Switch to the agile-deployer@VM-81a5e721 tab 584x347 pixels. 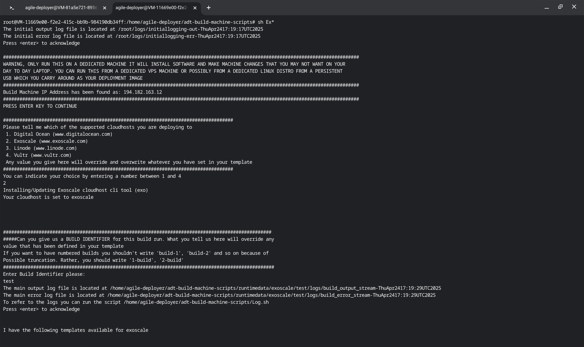61,8
